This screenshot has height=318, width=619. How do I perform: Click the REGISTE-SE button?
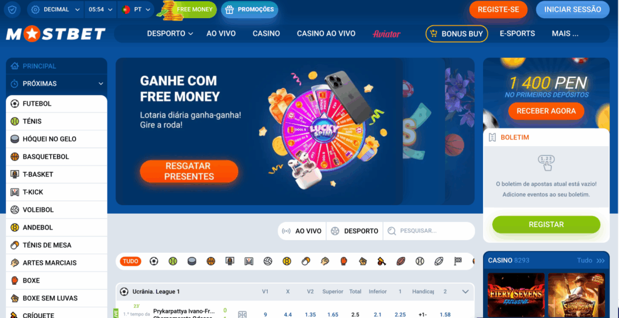(498, 10)
